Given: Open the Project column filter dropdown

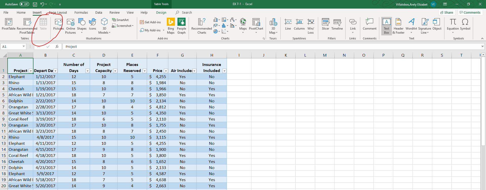Looking at the screenshot, I should click(x=31, y=71).
